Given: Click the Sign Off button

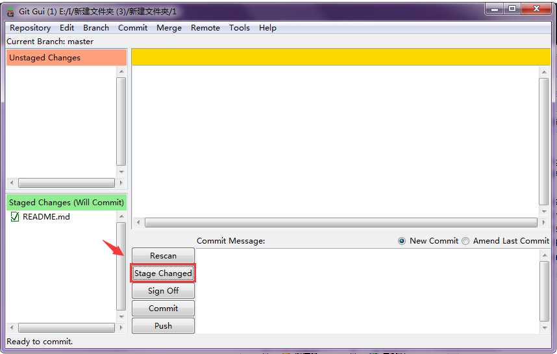Looking at the screenshot, I should (163, 291).
